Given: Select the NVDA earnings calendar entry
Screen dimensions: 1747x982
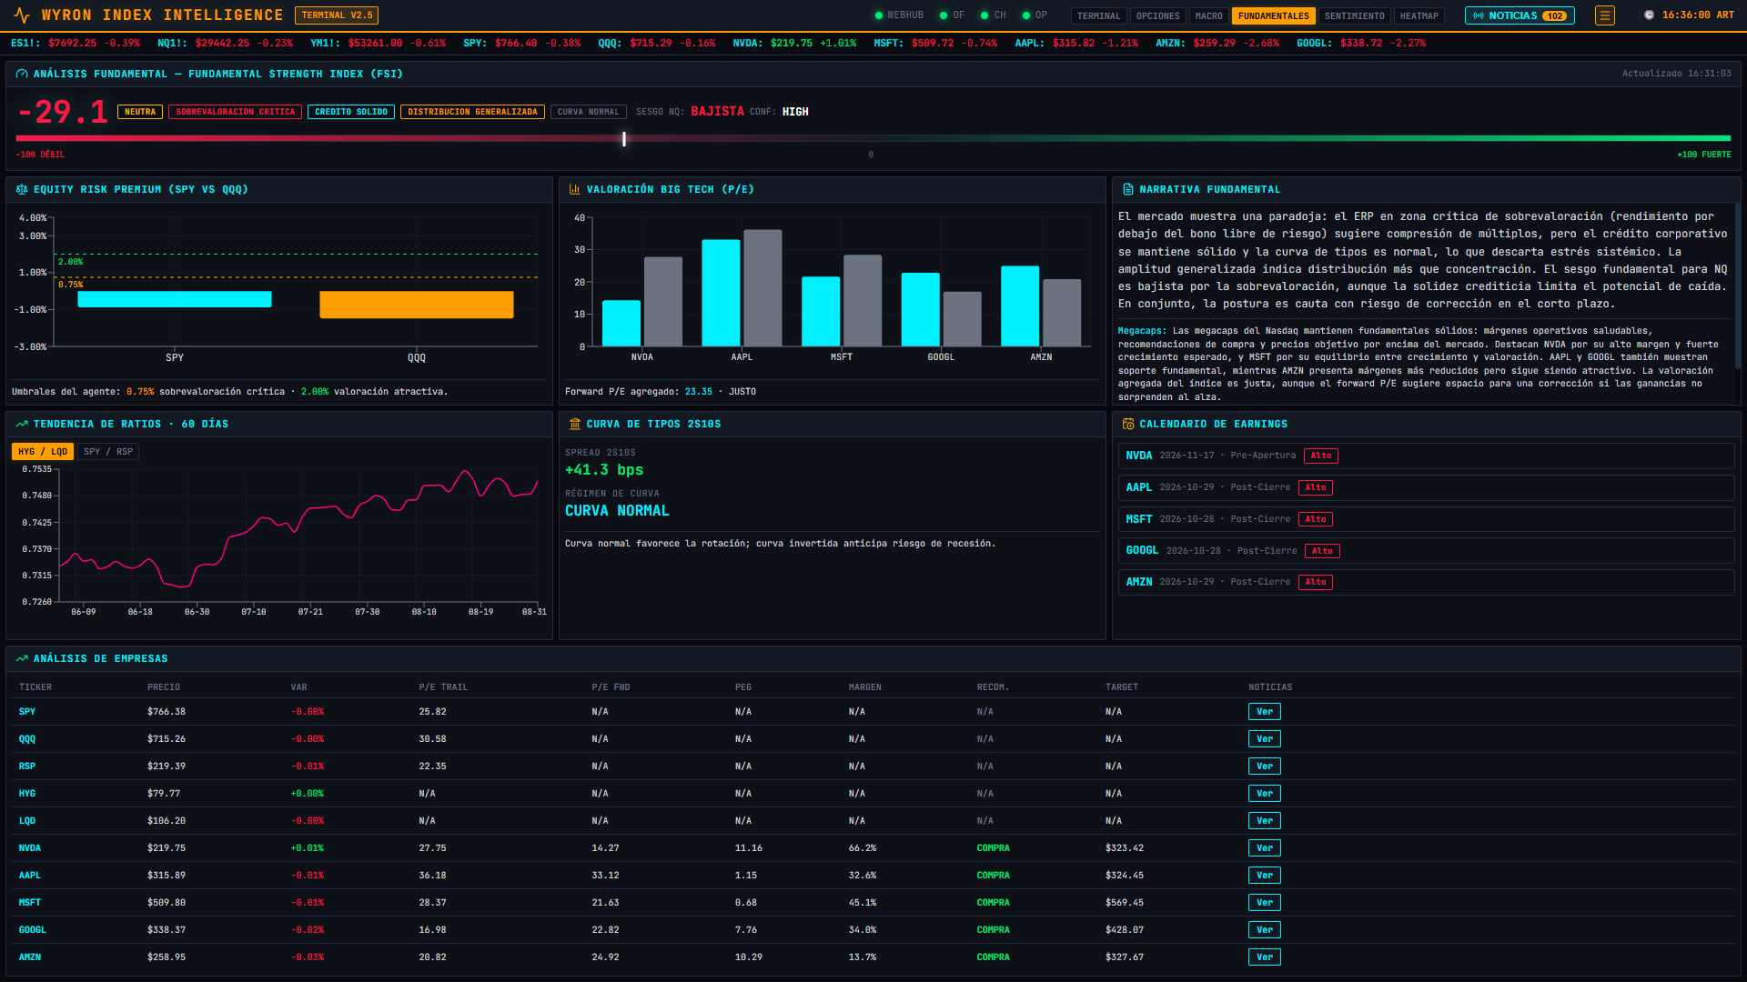Looking at the screenshot, I should (x=1426, y=456).
